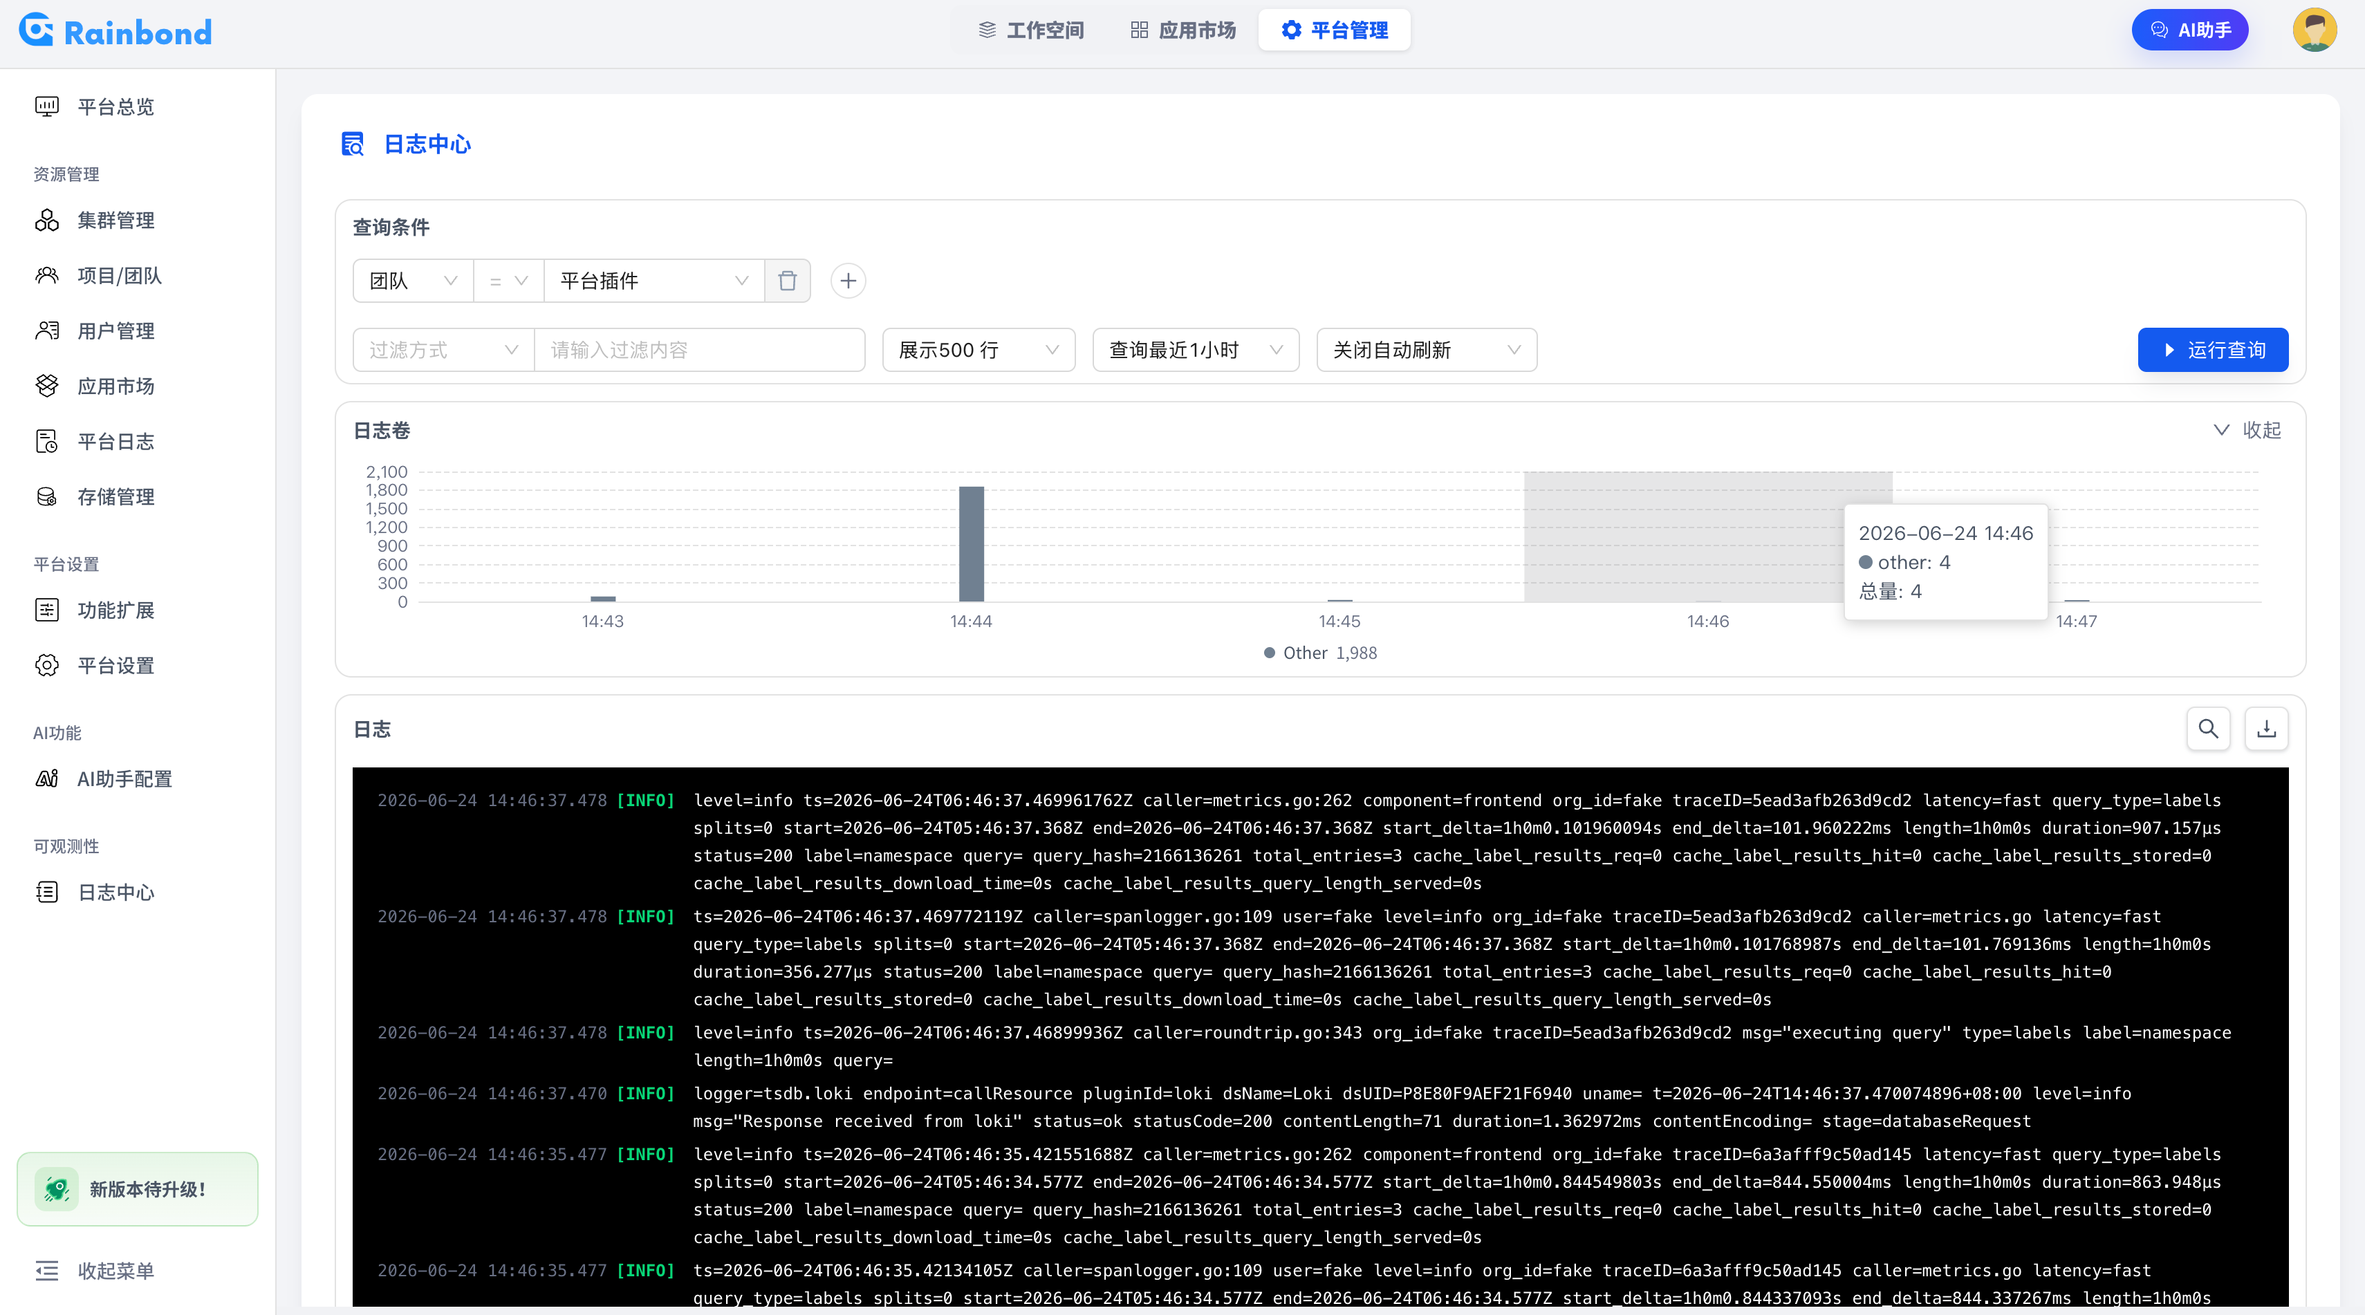Click the 日志中心 sidebar icon
This screenshot has height=1315, width=2365.
pyautogui.click(x=47, y=892)
